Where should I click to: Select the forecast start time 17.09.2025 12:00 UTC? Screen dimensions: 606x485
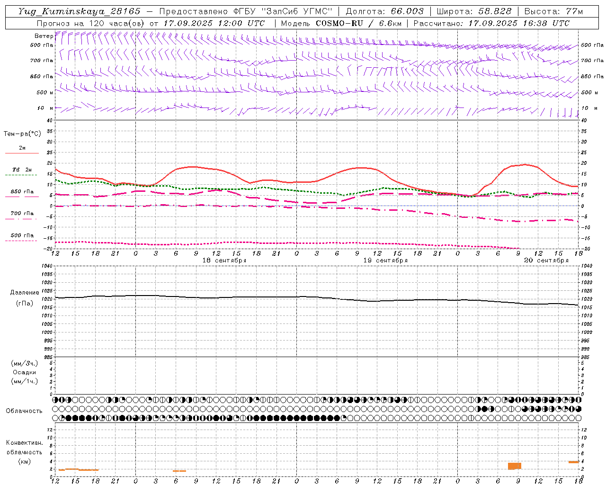(x=214, y=23)
